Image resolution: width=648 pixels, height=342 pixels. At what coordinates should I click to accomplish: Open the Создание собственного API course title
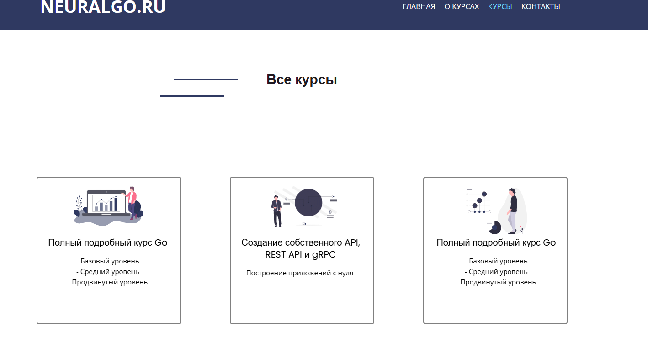point(301,248)
